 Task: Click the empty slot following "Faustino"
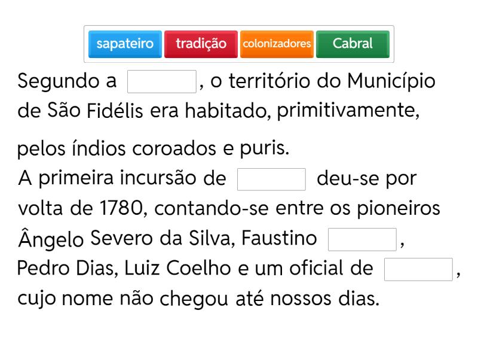click(362, 239)
